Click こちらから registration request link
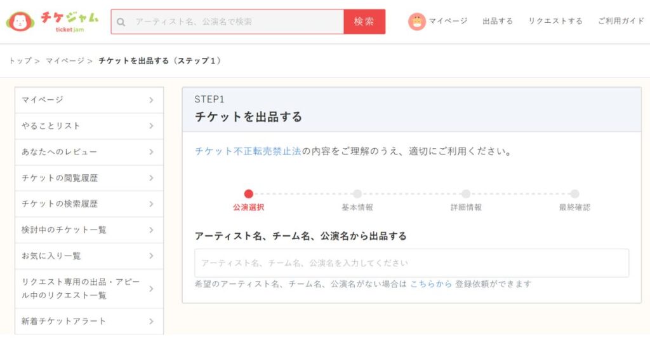The image size is (650, 342). pyautogui.click(x=431, y=284)
